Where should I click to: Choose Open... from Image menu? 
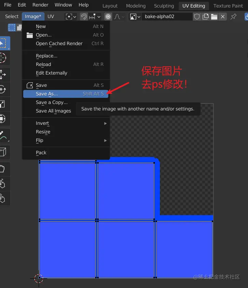click(x=66, y=35)
